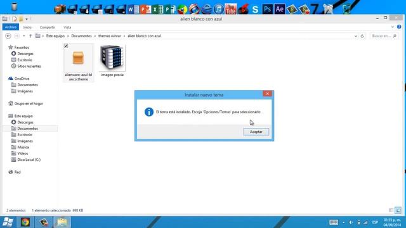This screenshot has width=406, height=228.
Task: Launch iTunes from the top dock
Action: 218,9
